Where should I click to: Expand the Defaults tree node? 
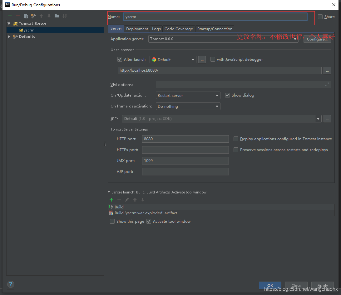click(9, 36)
